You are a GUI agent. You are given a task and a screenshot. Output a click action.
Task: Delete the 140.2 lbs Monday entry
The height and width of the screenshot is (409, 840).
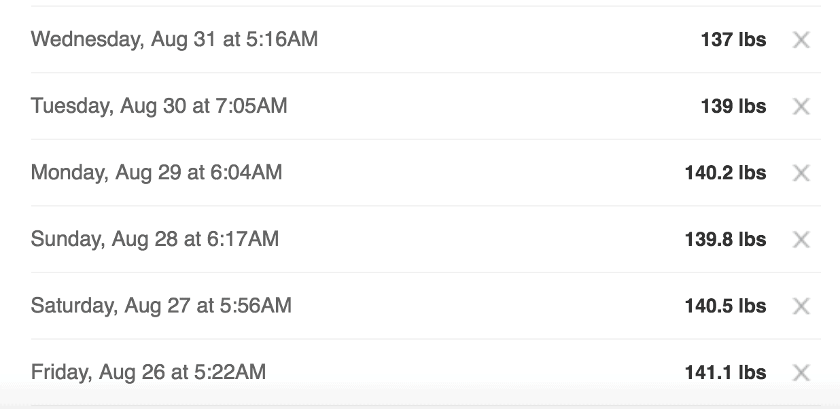click(x=801, y=173)
